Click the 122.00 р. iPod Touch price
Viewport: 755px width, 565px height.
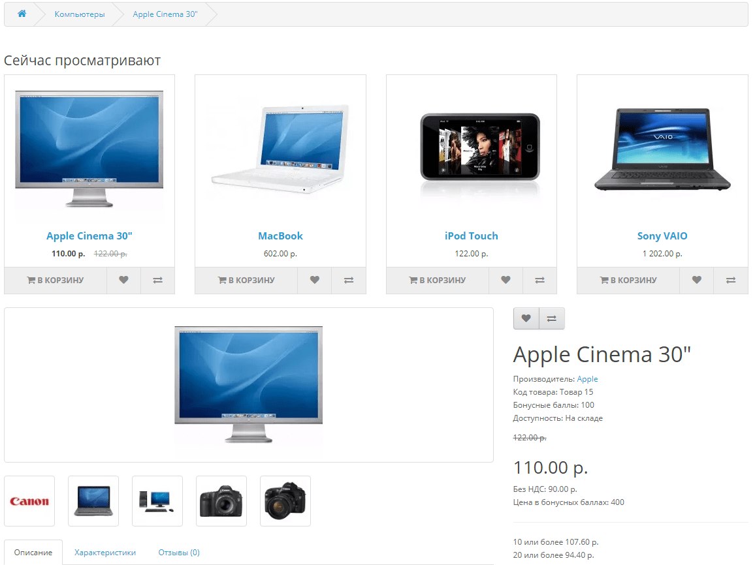[x=472, y=253]
